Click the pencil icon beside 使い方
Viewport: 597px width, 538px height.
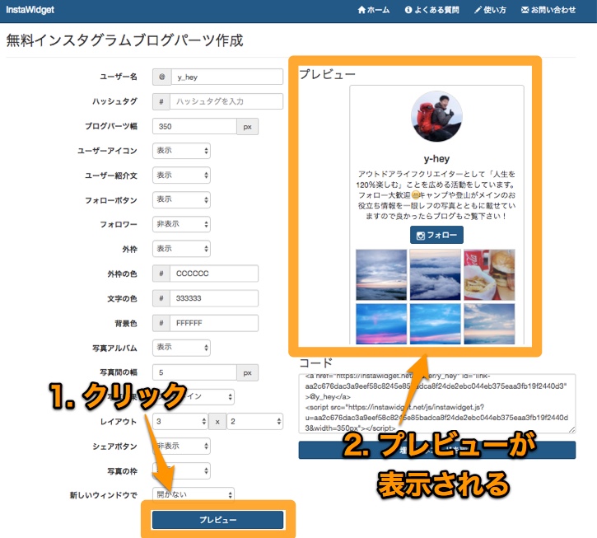478,10
